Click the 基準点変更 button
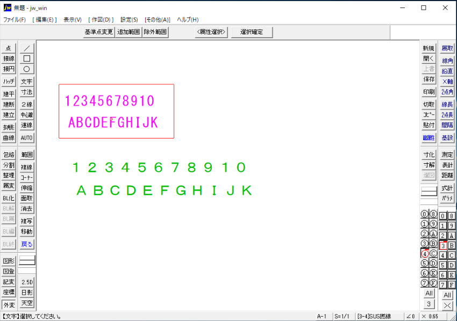Screen dimensions: 457x321 coord(99,32)
